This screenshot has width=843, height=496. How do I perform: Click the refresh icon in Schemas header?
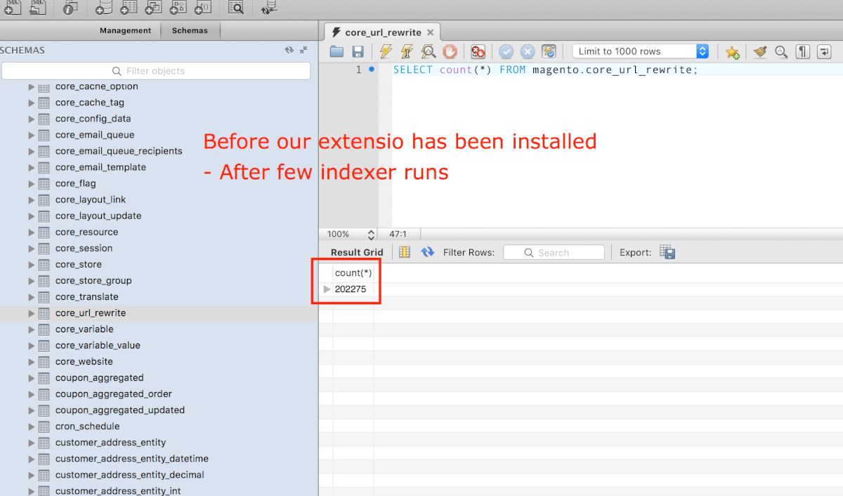click(x=289, y=50)
